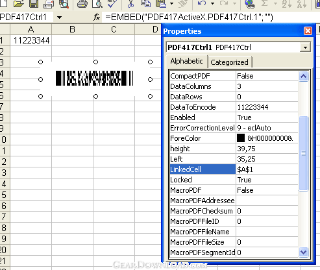Select the Format Painter brush icon
The height and width of the screenshot is (270, 320).
[x=182, y=3]
